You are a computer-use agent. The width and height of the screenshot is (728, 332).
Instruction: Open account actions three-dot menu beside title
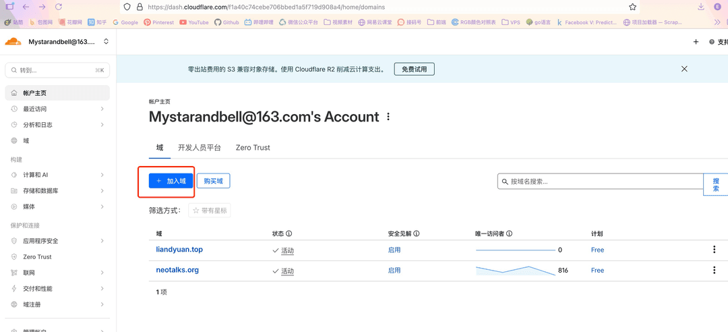388,117
